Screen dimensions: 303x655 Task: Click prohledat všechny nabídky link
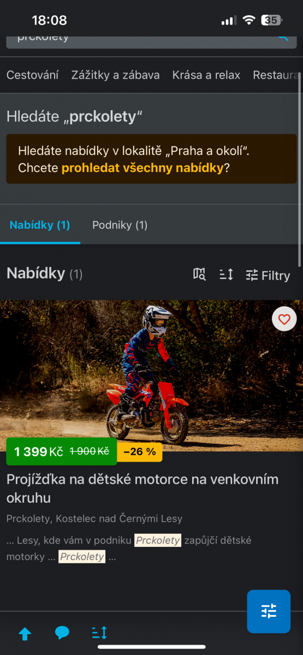(142, 168)
